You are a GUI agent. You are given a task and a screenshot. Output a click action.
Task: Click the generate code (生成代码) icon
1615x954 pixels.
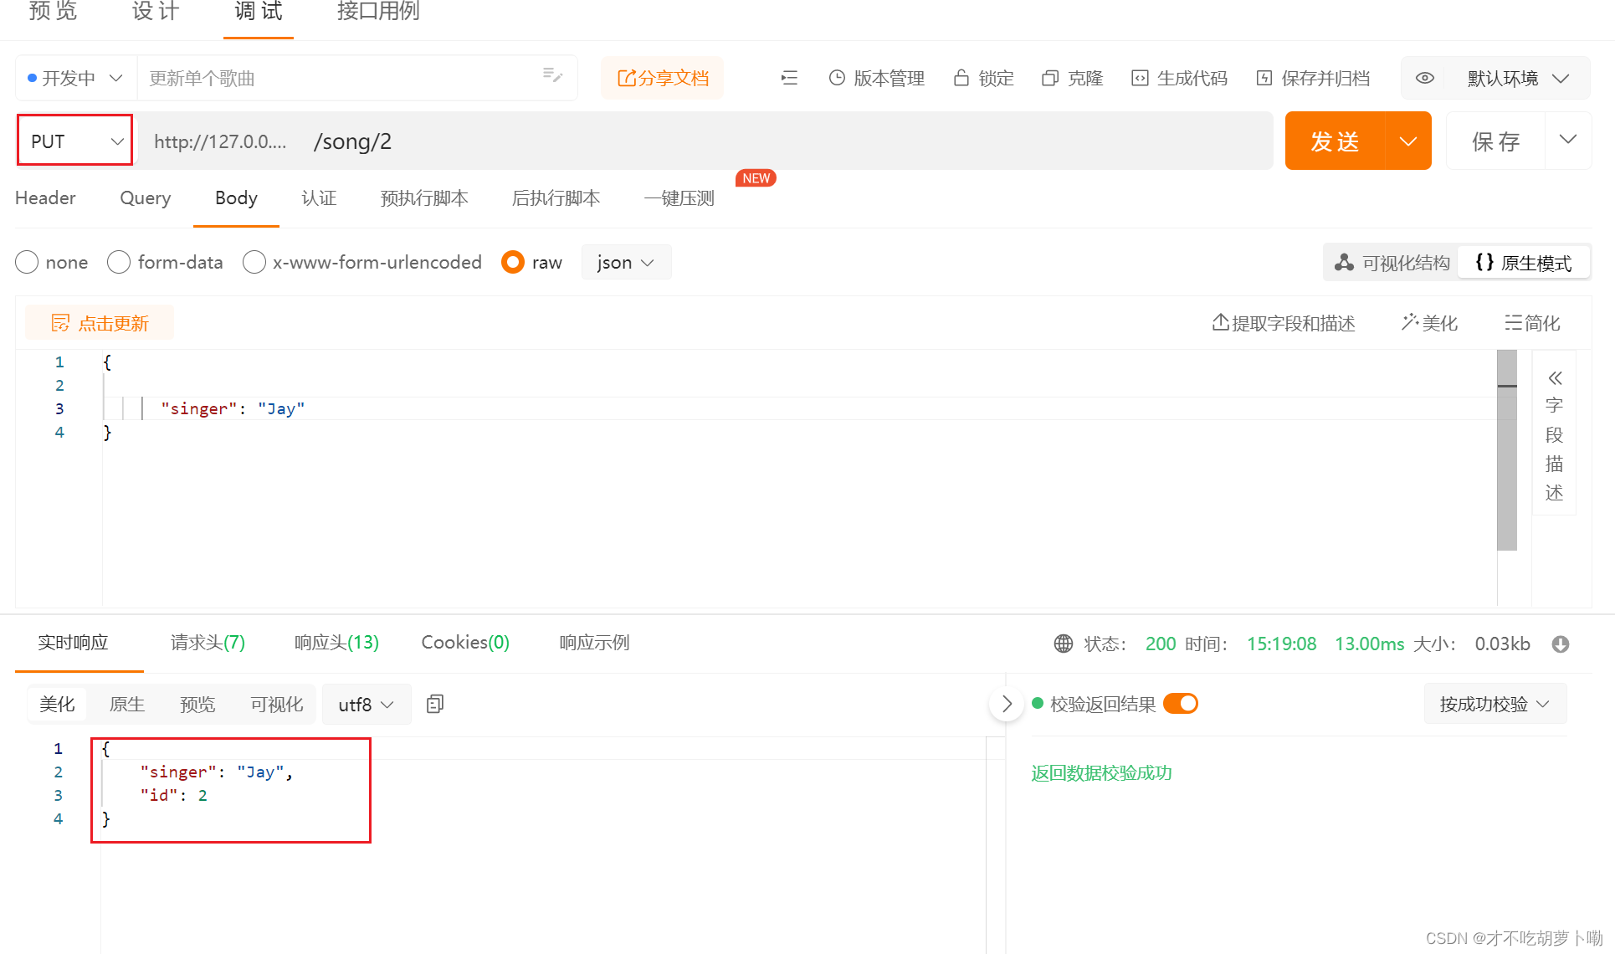[1140, 78]
